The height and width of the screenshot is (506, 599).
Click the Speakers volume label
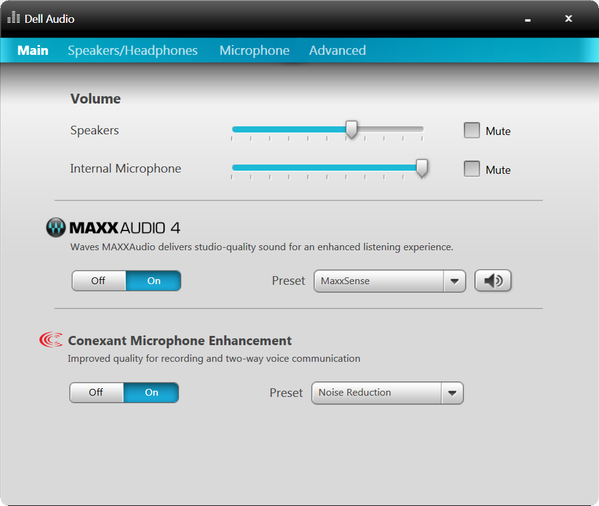[95, 130]
